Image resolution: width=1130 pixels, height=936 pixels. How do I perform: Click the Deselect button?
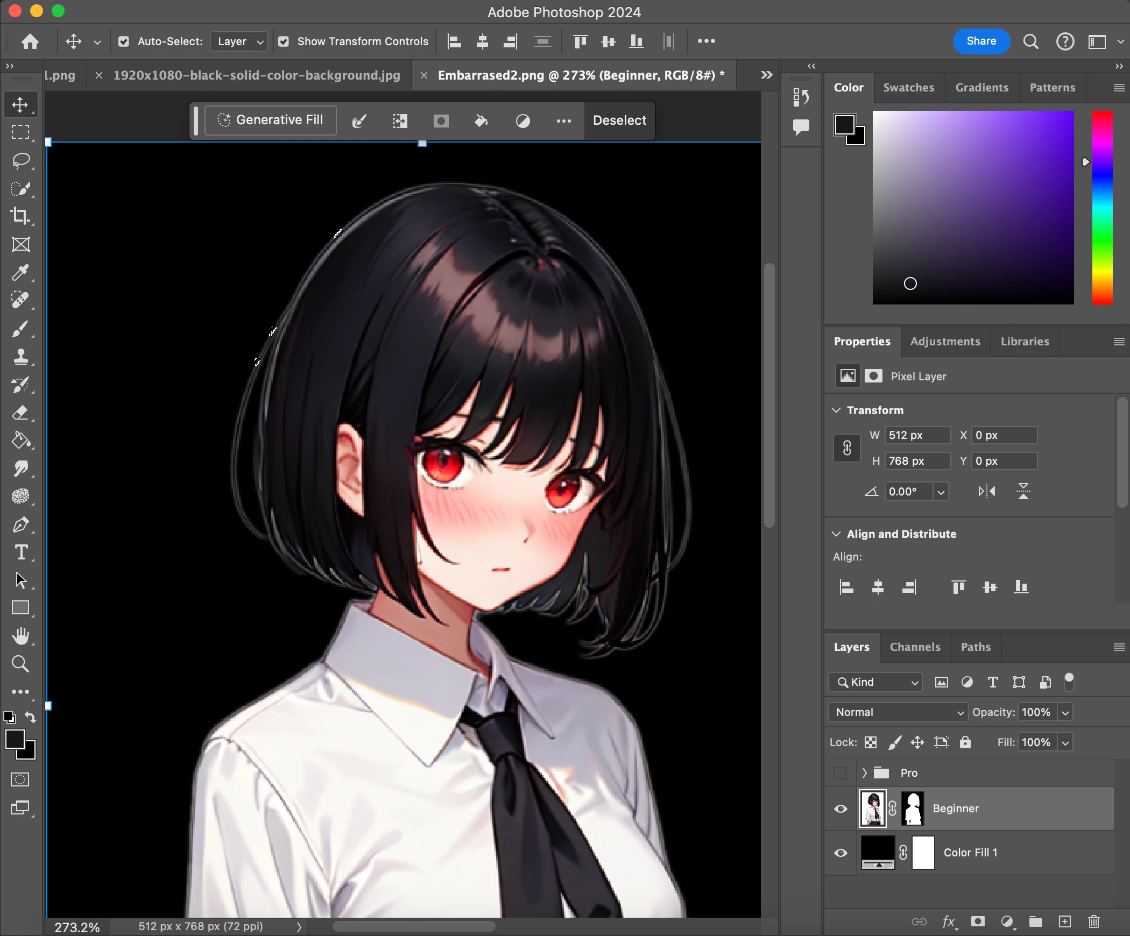click(x=619, y=120)
